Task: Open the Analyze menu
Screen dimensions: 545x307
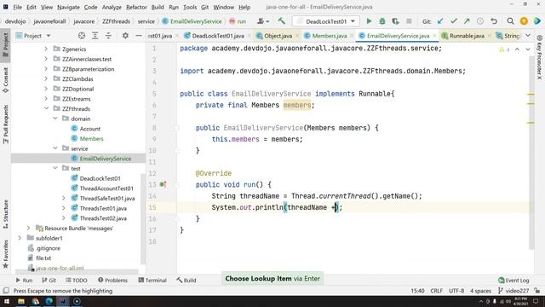Action: tap(112, 7)
